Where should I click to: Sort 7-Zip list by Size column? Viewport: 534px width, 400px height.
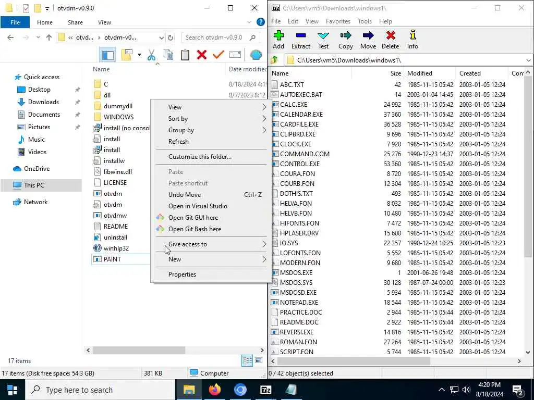396,73
